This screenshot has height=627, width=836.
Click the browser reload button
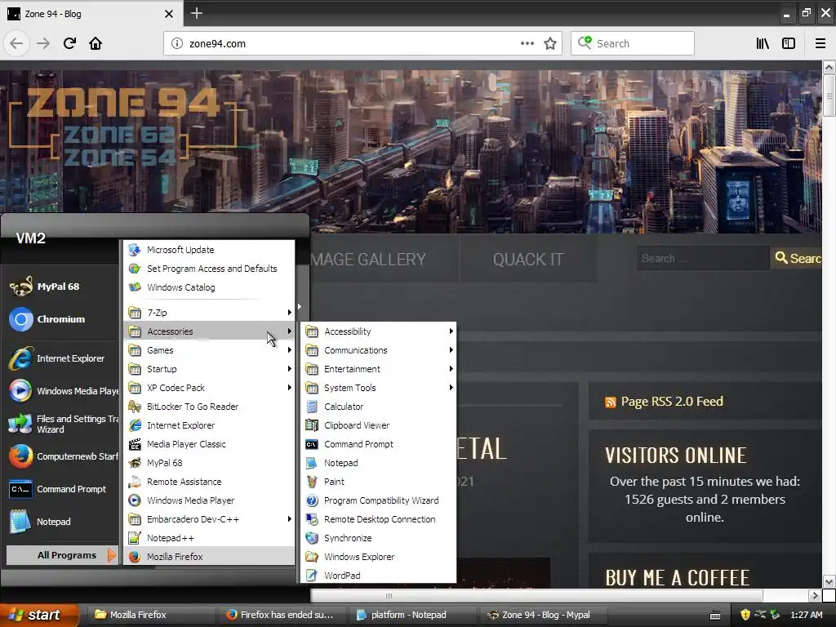pyautogui.click(x=69, y=43)
